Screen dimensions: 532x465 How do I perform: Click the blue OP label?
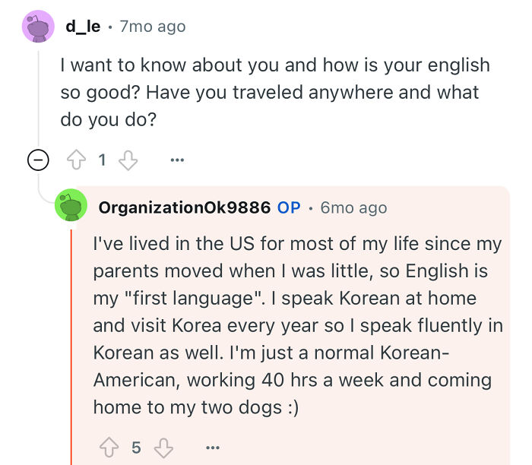tap(289, 207)
